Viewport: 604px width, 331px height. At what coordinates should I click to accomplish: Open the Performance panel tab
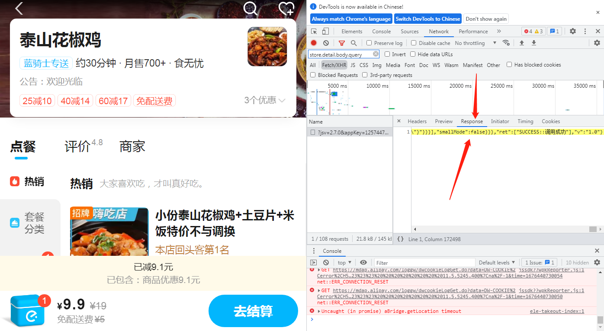coord(473,32)
